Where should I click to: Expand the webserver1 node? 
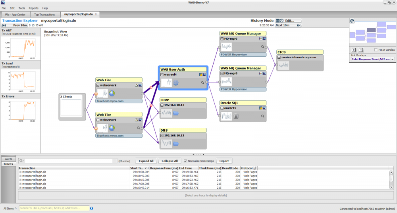98,120
